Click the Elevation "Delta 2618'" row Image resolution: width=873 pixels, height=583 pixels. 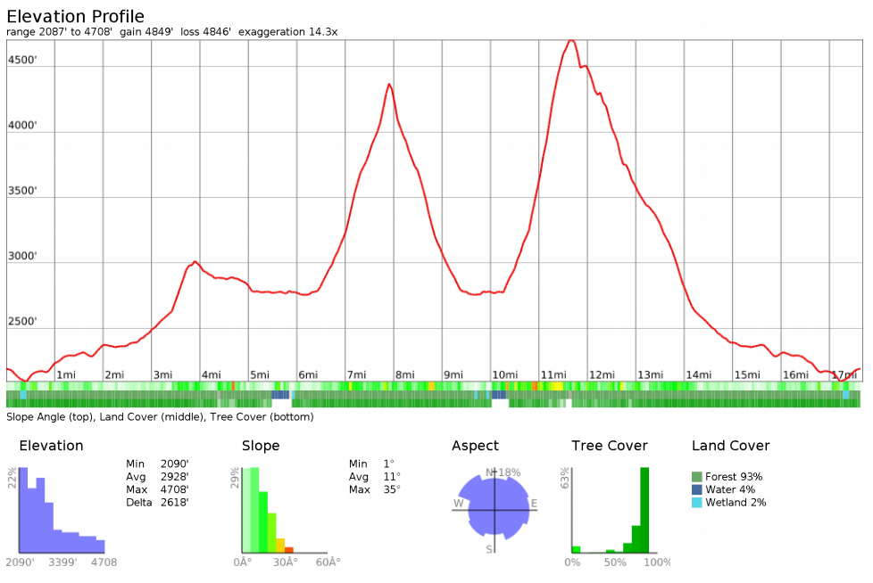pyautogui.click(x=158, y=503)
